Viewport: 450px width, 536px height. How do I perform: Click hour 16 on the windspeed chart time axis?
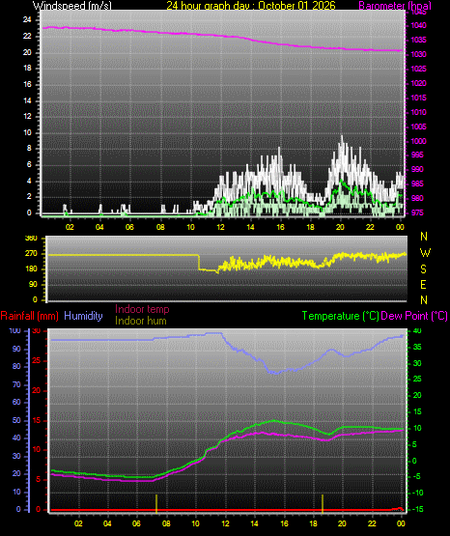point(280,227)
